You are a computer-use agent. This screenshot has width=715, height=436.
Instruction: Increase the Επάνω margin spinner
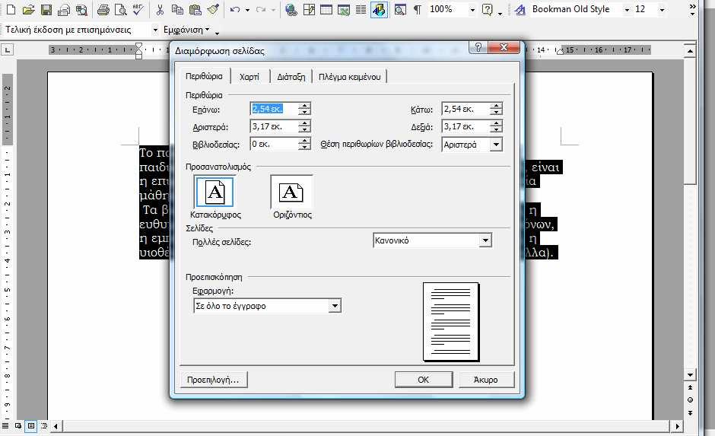[304, 106]
